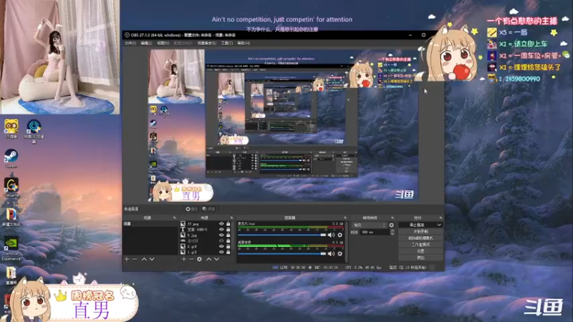The image size is (573, 322).
Task: Mute the 麦克风/Aux speaker icon
Action: click(x=331, y=235)
